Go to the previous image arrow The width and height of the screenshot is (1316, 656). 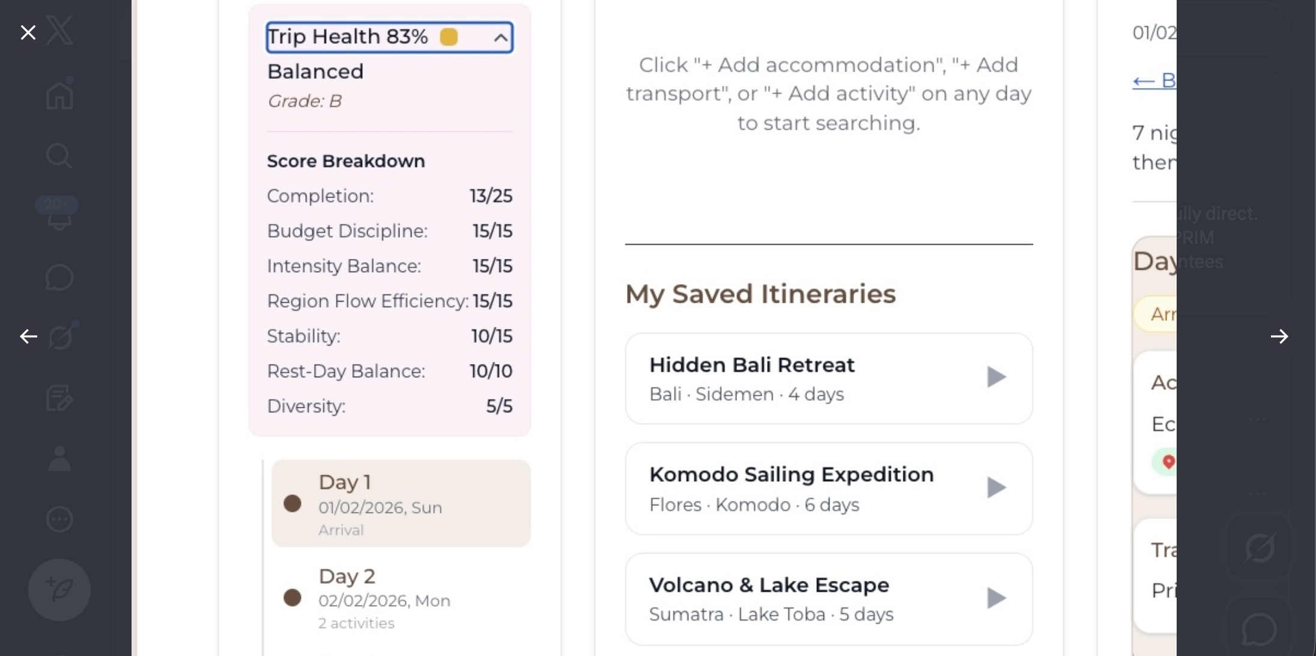[x=28, y=336]
